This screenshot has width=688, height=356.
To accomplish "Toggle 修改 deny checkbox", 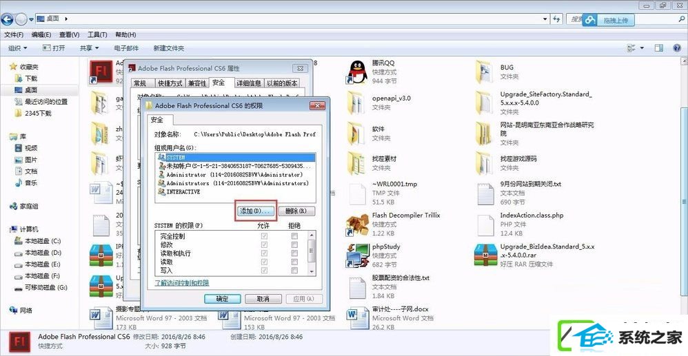I will click(294, 244).
